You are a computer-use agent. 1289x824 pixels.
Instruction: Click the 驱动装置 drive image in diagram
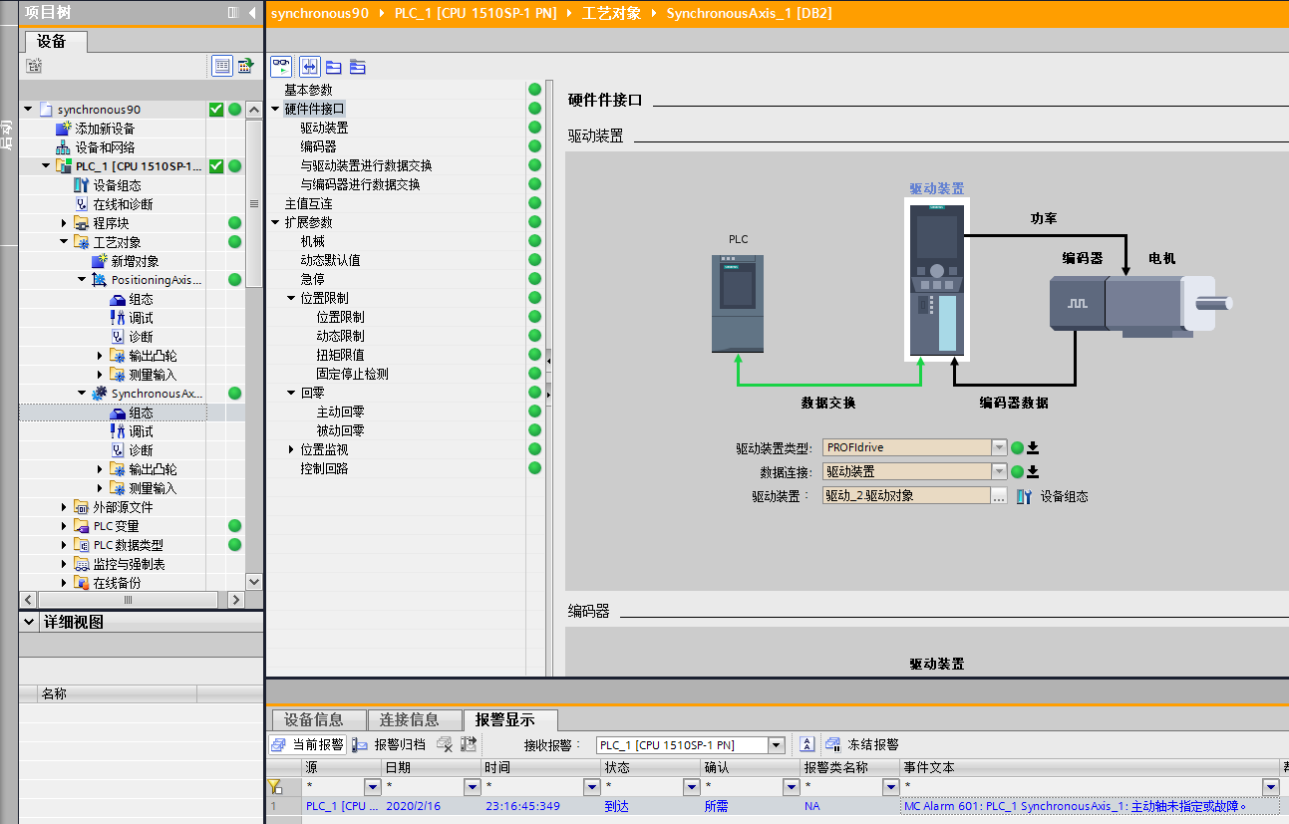pos(937,278)
